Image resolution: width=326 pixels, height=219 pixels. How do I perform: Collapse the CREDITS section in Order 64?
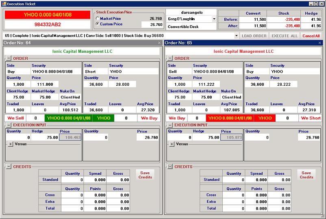pos(9,167)
